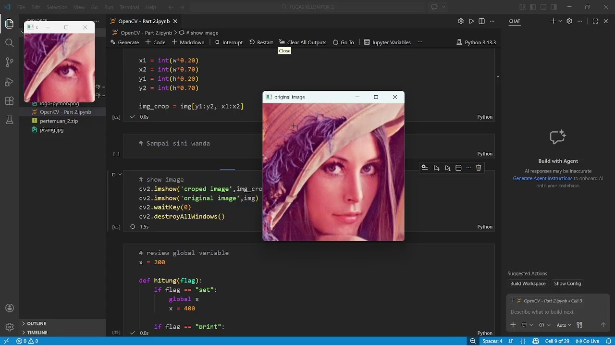The image size is (615, 346).
Task: Execute above cells from the cell toolbar
Action: [x=436, y=168]
